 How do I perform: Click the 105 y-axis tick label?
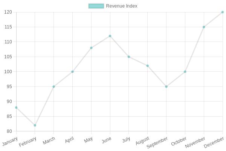pyautogui.click(x=8, y=57)
